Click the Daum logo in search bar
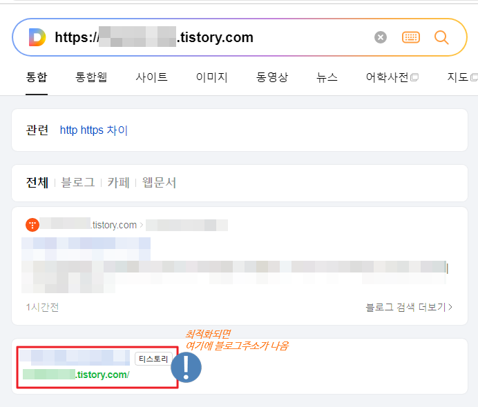This screenshot has height=407, width=478. [x=37, y=37]
